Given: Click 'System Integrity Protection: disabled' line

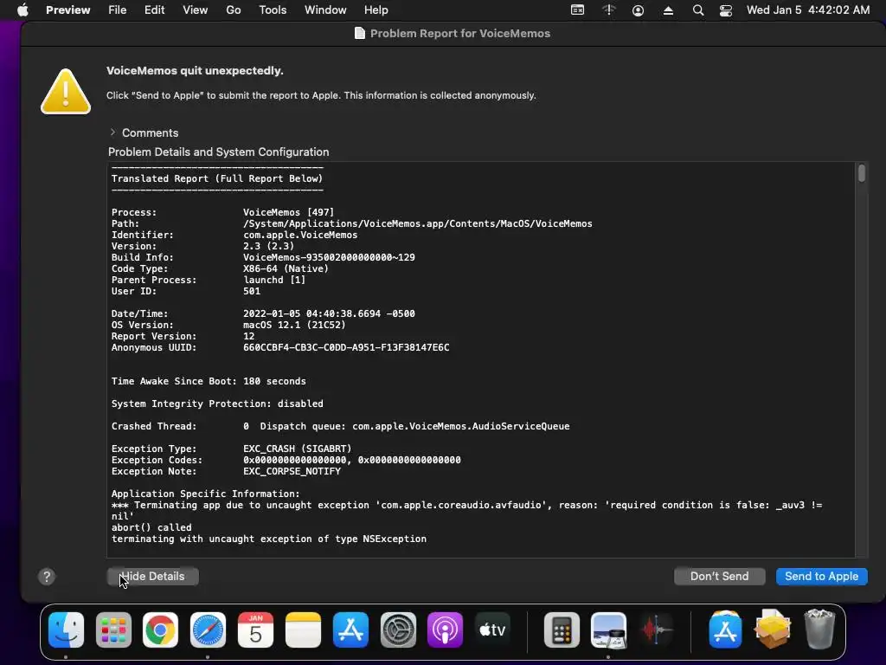Looking at the screenshot, I should [x=217, y=404].
